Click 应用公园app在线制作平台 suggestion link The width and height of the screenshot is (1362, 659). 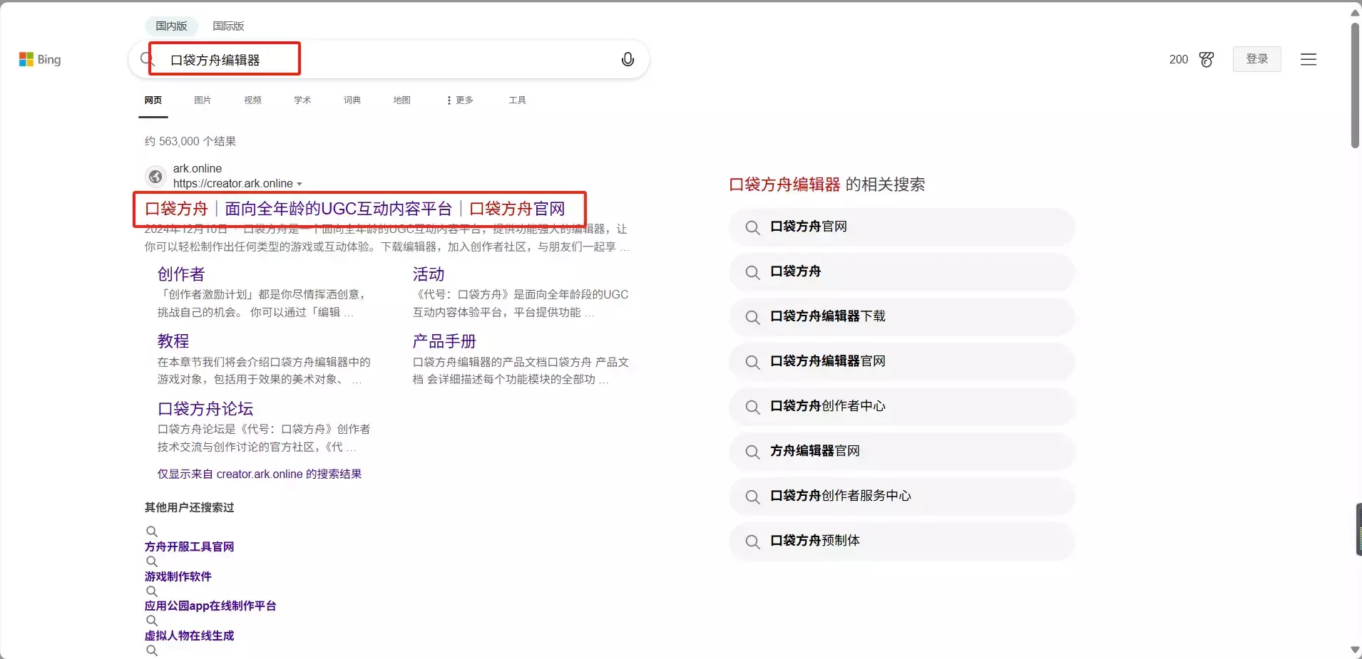(210, 606)
